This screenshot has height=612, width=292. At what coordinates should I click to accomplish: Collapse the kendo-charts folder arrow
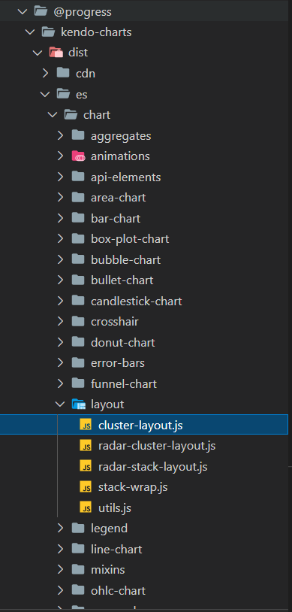tap(30, 32)
